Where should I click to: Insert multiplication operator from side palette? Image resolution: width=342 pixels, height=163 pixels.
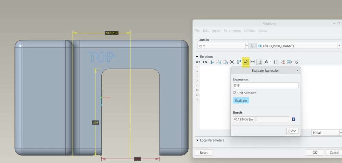[x=197, y=76]
